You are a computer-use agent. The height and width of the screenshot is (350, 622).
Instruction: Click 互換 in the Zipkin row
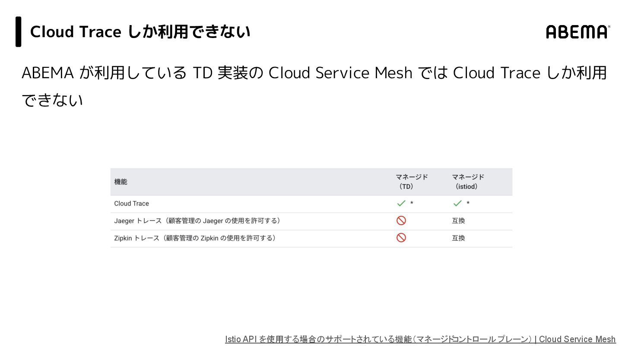point(458,238)
